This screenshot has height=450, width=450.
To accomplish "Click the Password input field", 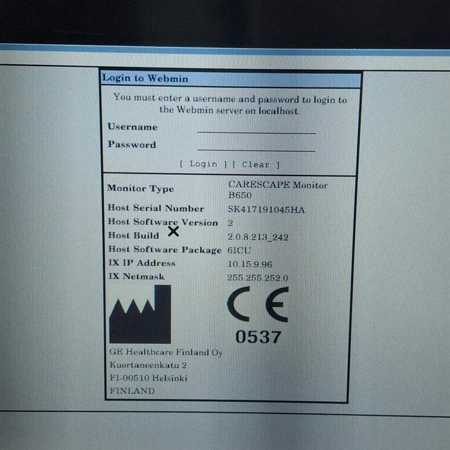I will pyautogui.click(x=256, y=146).
